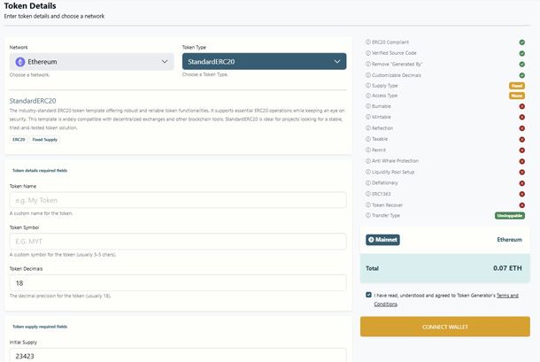This screenshot has height=362, width=540.
Task: Click the info icon next to Taxable
Action: pos(368,139)
